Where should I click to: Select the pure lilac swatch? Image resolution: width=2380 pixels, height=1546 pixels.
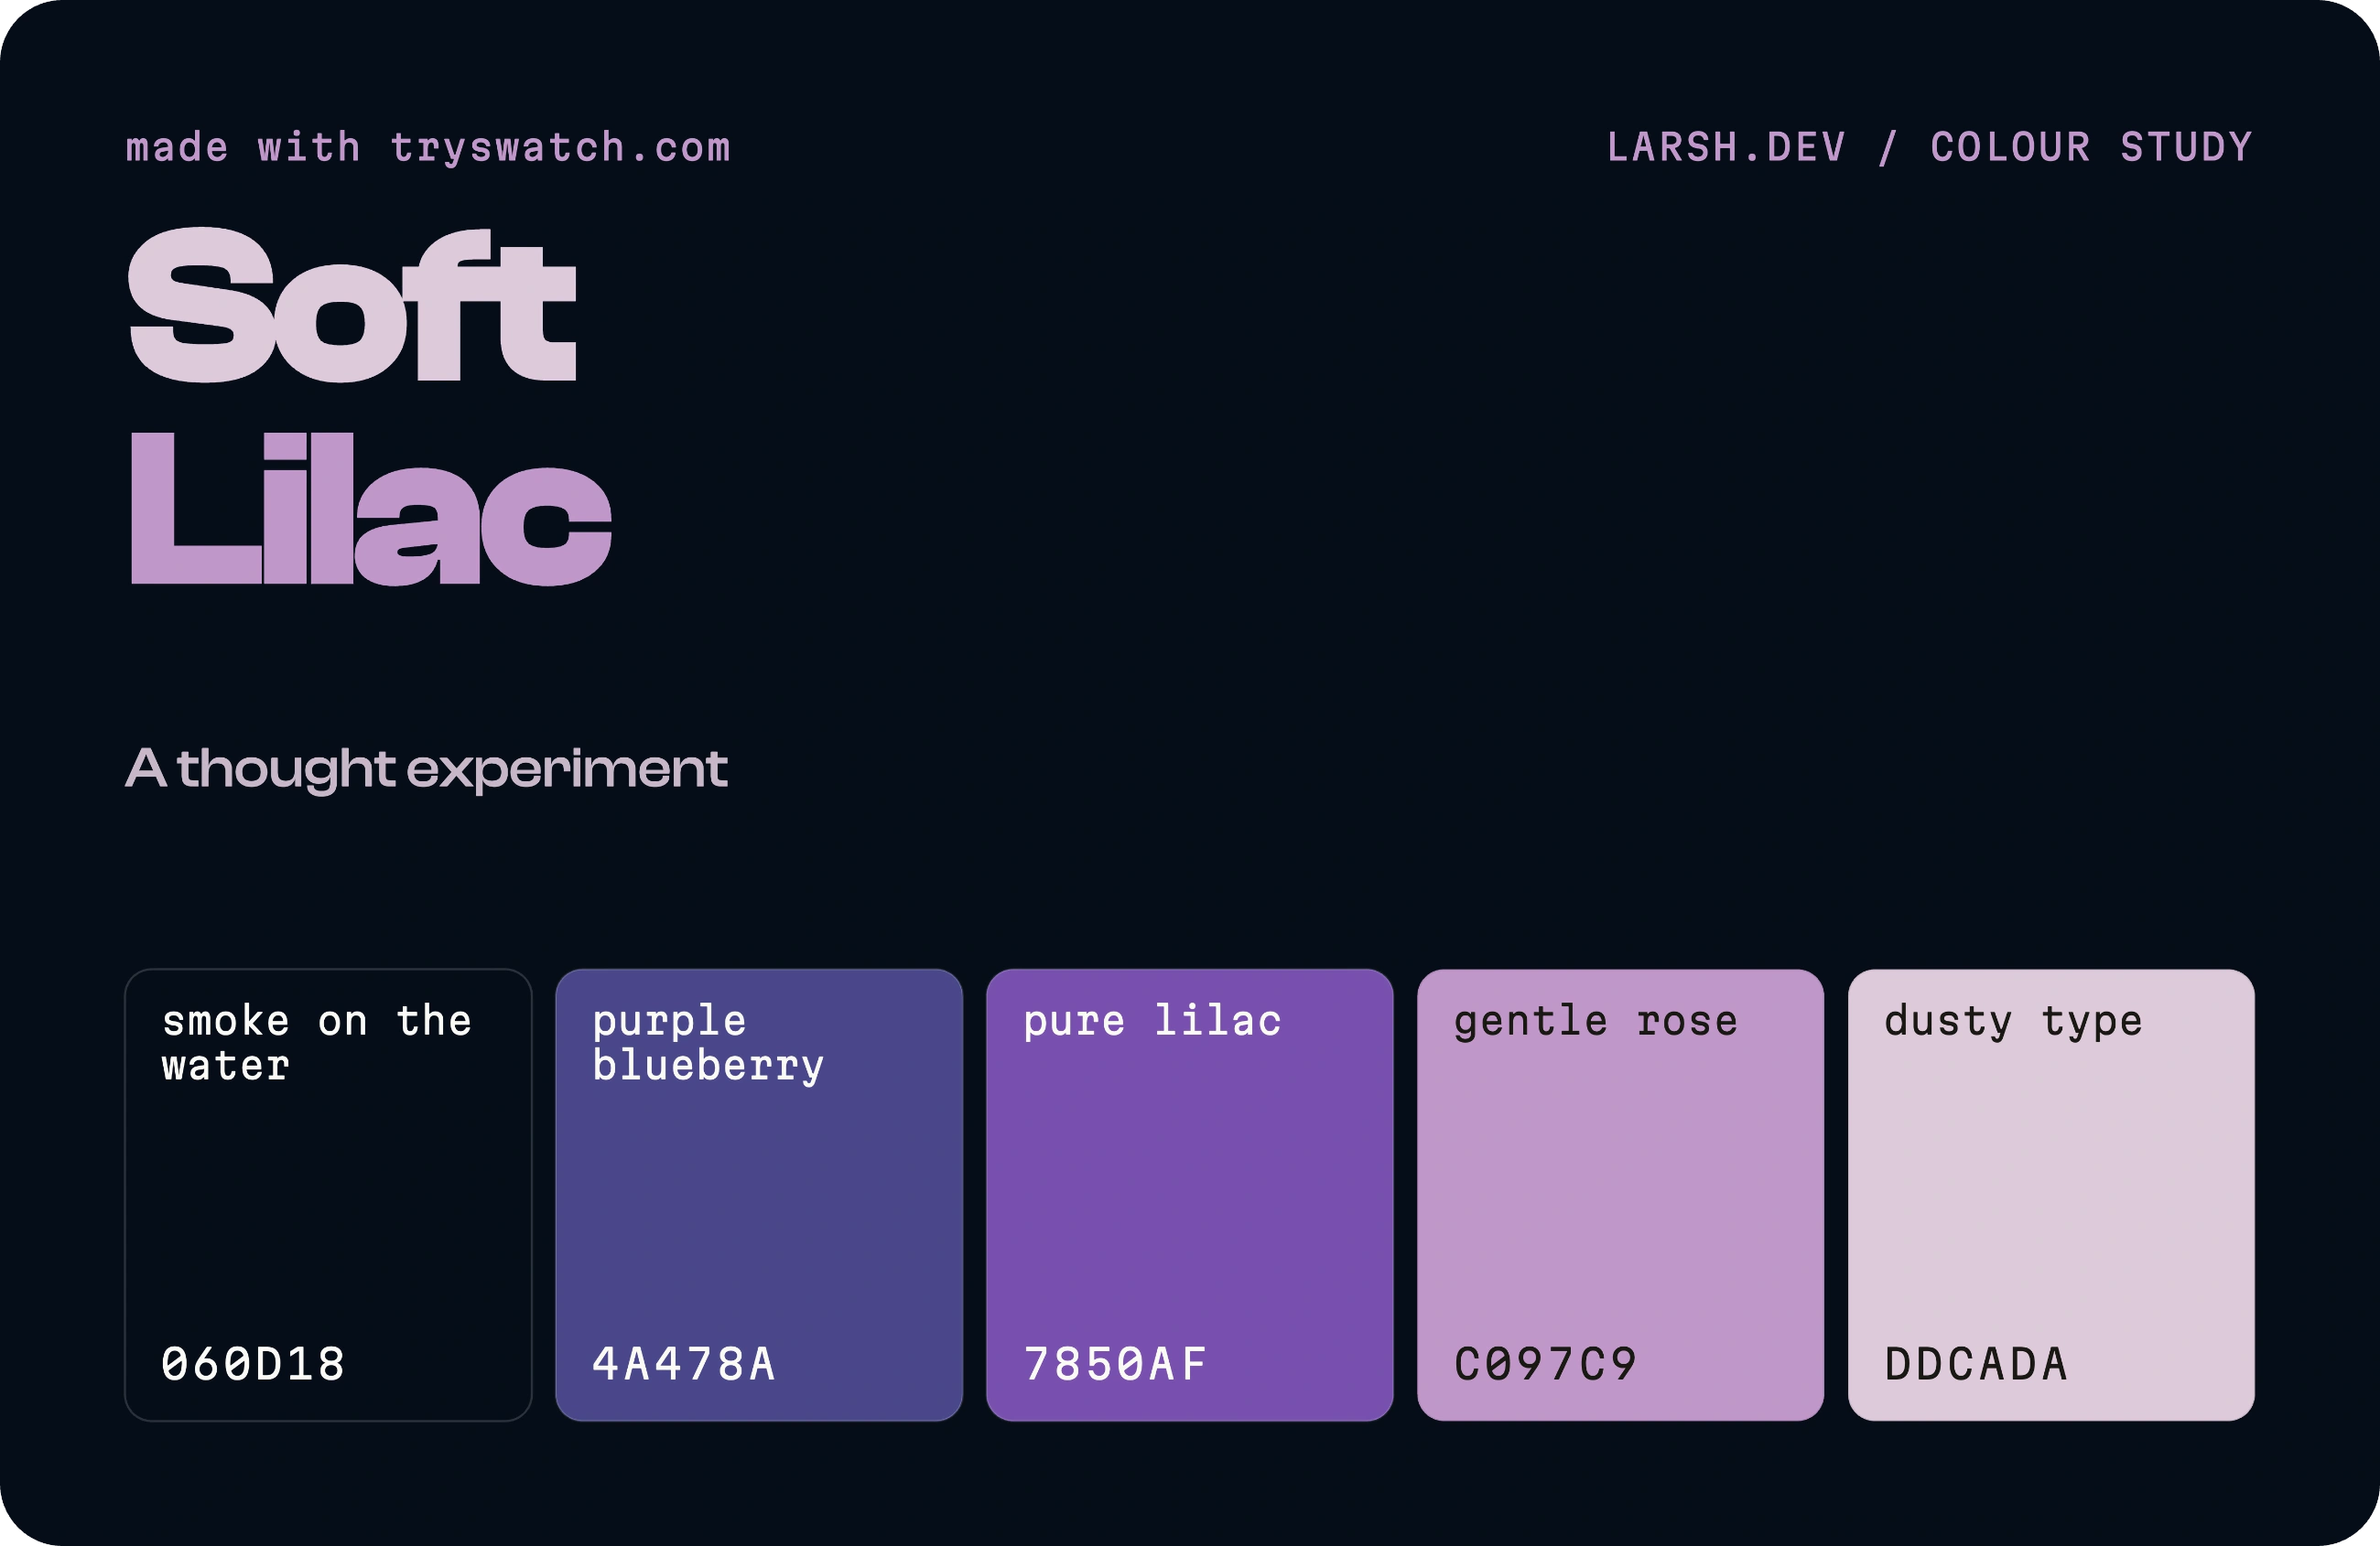click(x=1190, y=1194)
